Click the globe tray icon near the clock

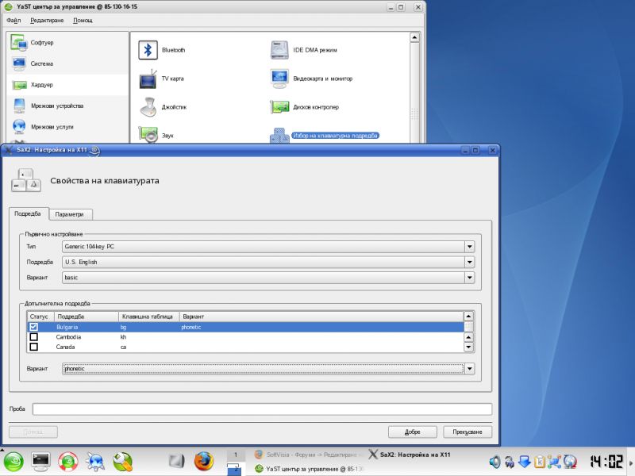point(570,462)
